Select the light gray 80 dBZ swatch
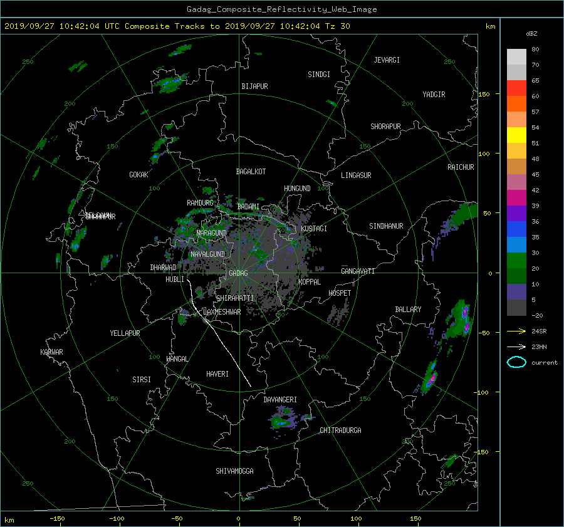 (516, 57)
